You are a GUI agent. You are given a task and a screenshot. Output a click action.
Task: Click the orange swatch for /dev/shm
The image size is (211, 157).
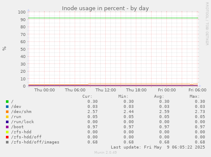click(7, 112)
